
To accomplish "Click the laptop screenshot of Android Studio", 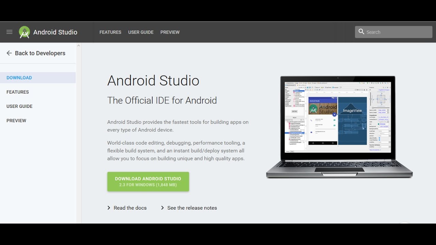I will point(339,127).
